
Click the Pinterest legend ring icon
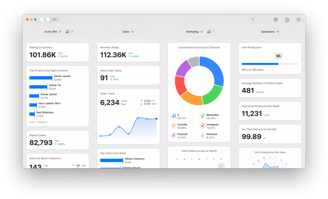point(202,136)
